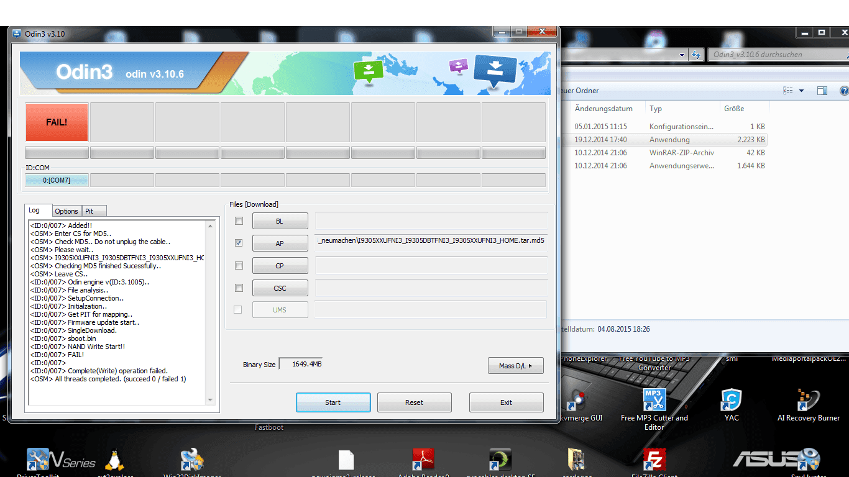Open the folder icon next to FileZilla
Viewport: 849px width, 477px height.
(x=576, y=463)
